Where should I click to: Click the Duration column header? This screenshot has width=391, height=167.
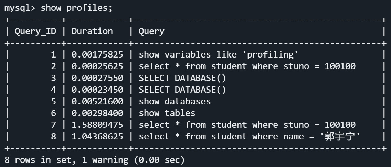(x=92, y=31)
